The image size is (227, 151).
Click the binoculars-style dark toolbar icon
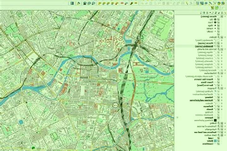click(85, 3)
